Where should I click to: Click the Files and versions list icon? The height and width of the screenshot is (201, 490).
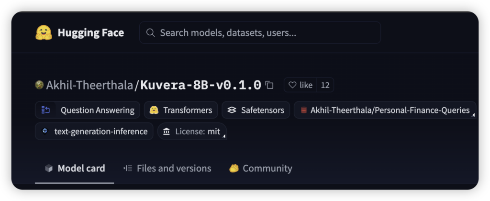tap(128, 168)
